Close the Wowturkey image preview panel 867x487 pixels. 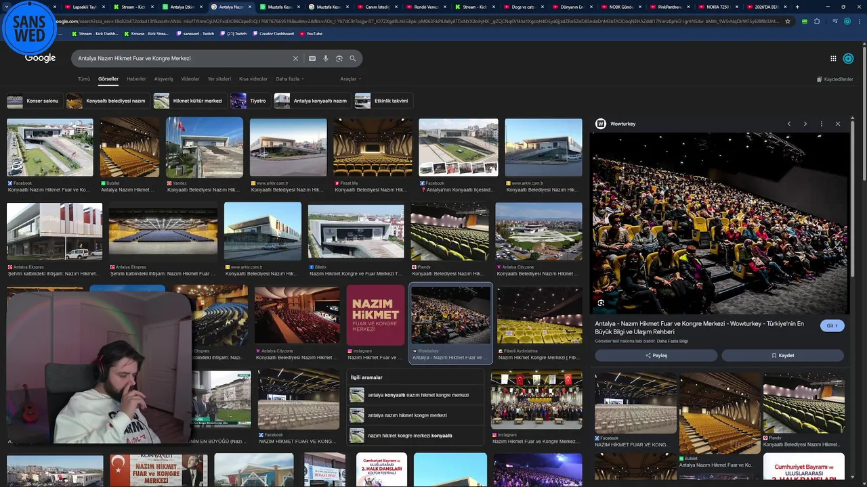(x=838, y=124)
